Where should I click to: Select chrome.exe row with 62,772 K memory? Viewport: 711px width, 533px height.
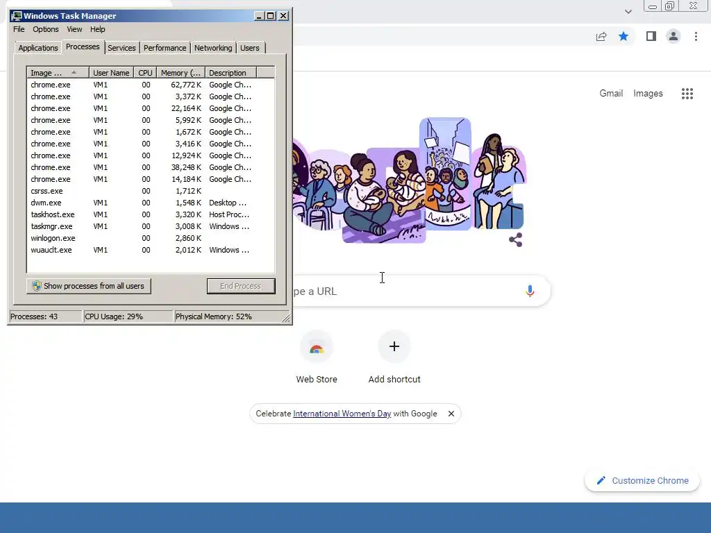151,85
